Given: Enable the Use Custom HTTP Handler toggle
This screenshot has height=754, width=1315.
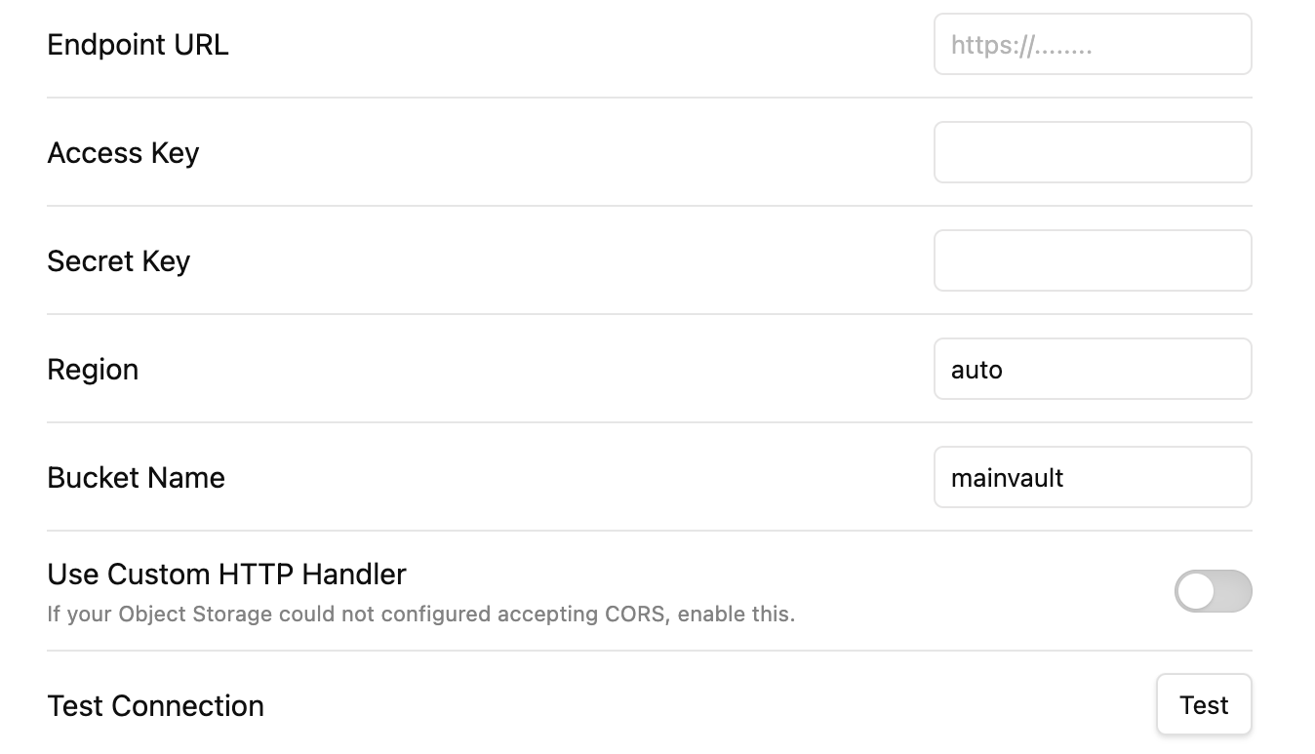Looking at the screenshot, I should point(1213,591).
